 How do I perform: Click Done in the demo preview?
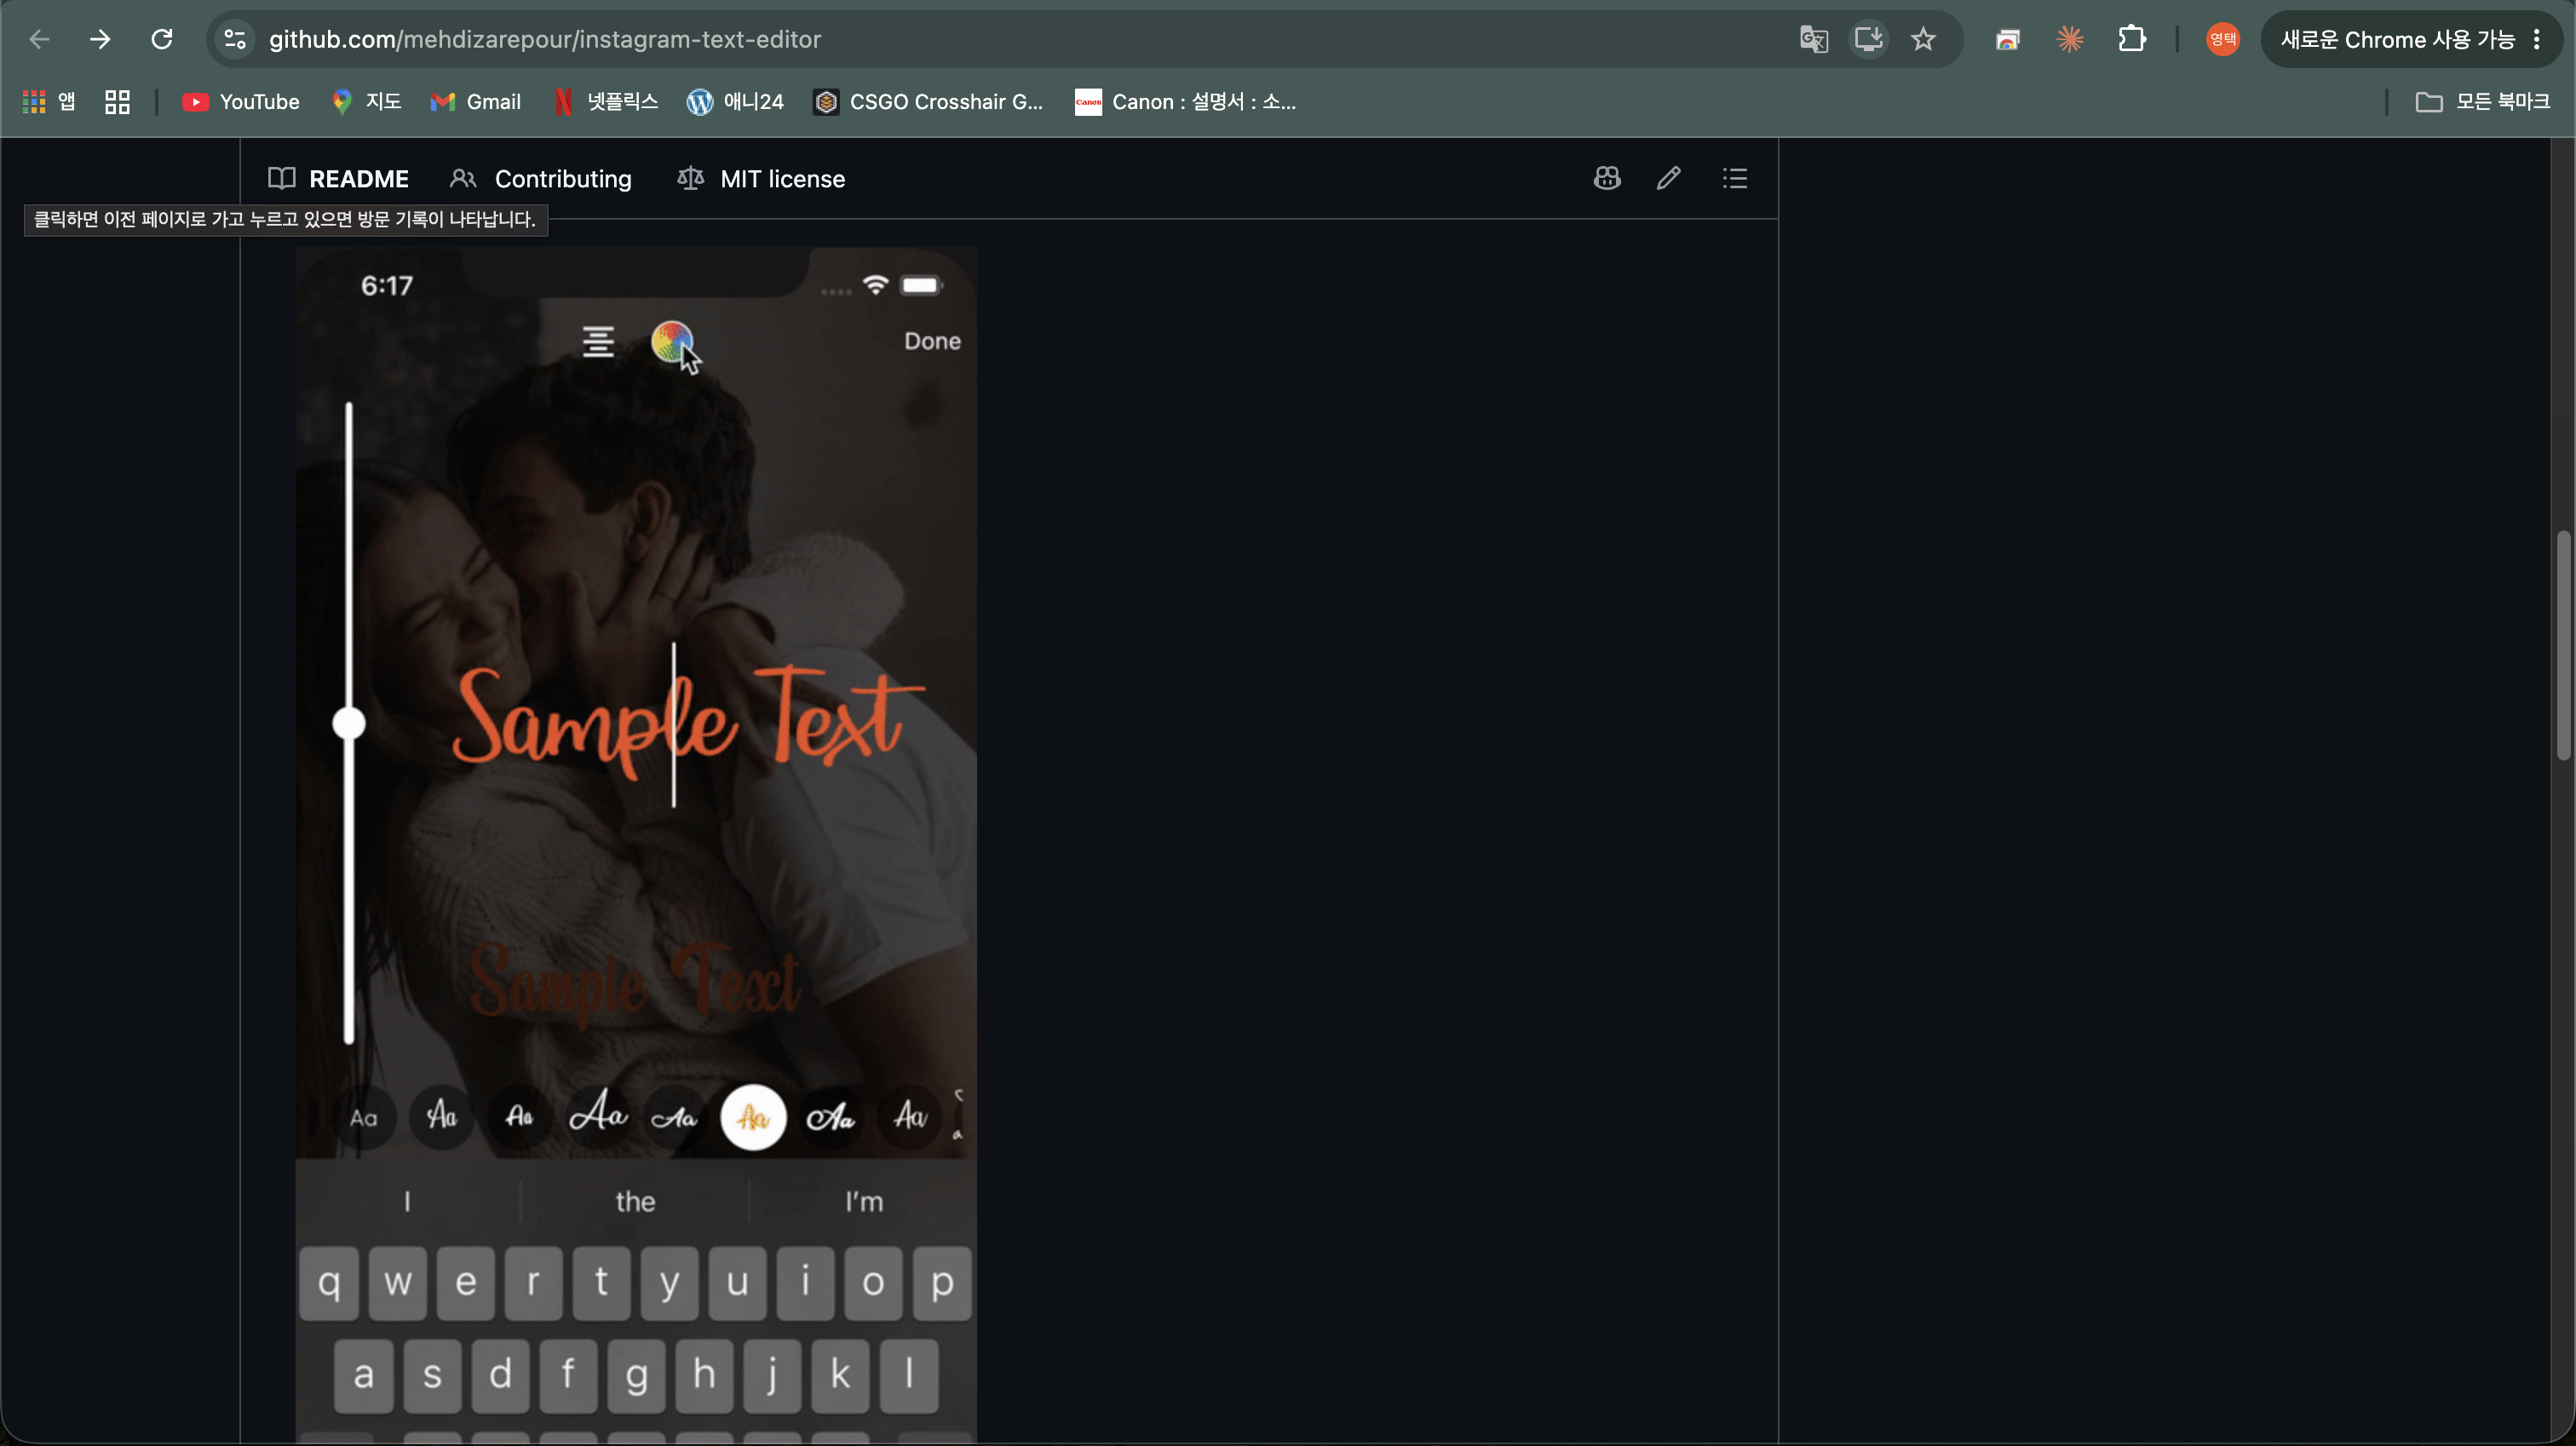point(932,341)
